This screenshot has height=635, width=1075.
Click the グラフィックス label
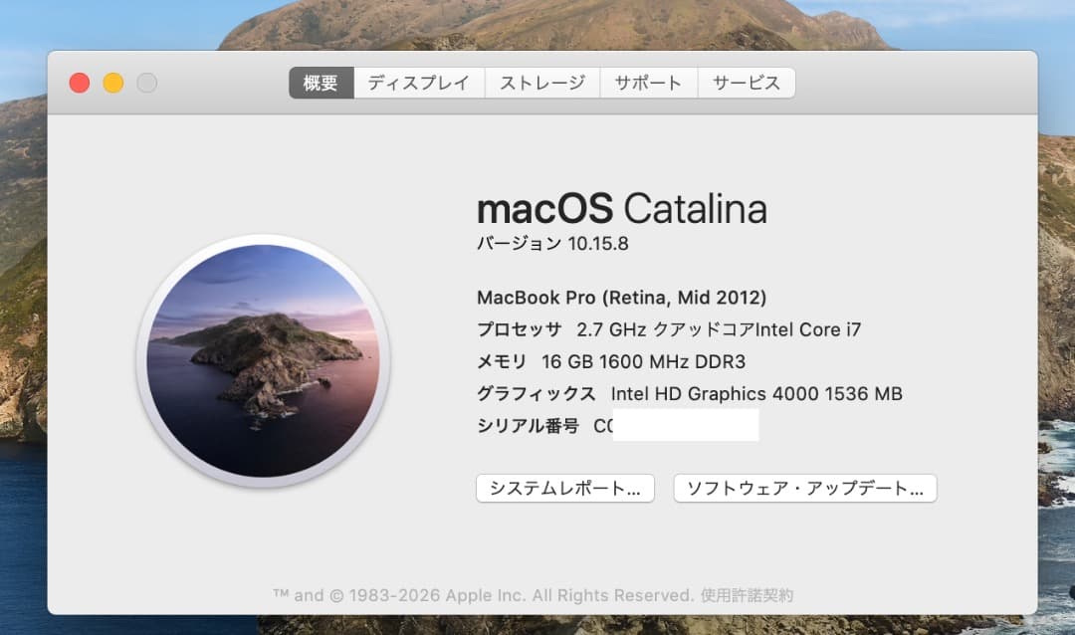[537, 393]
